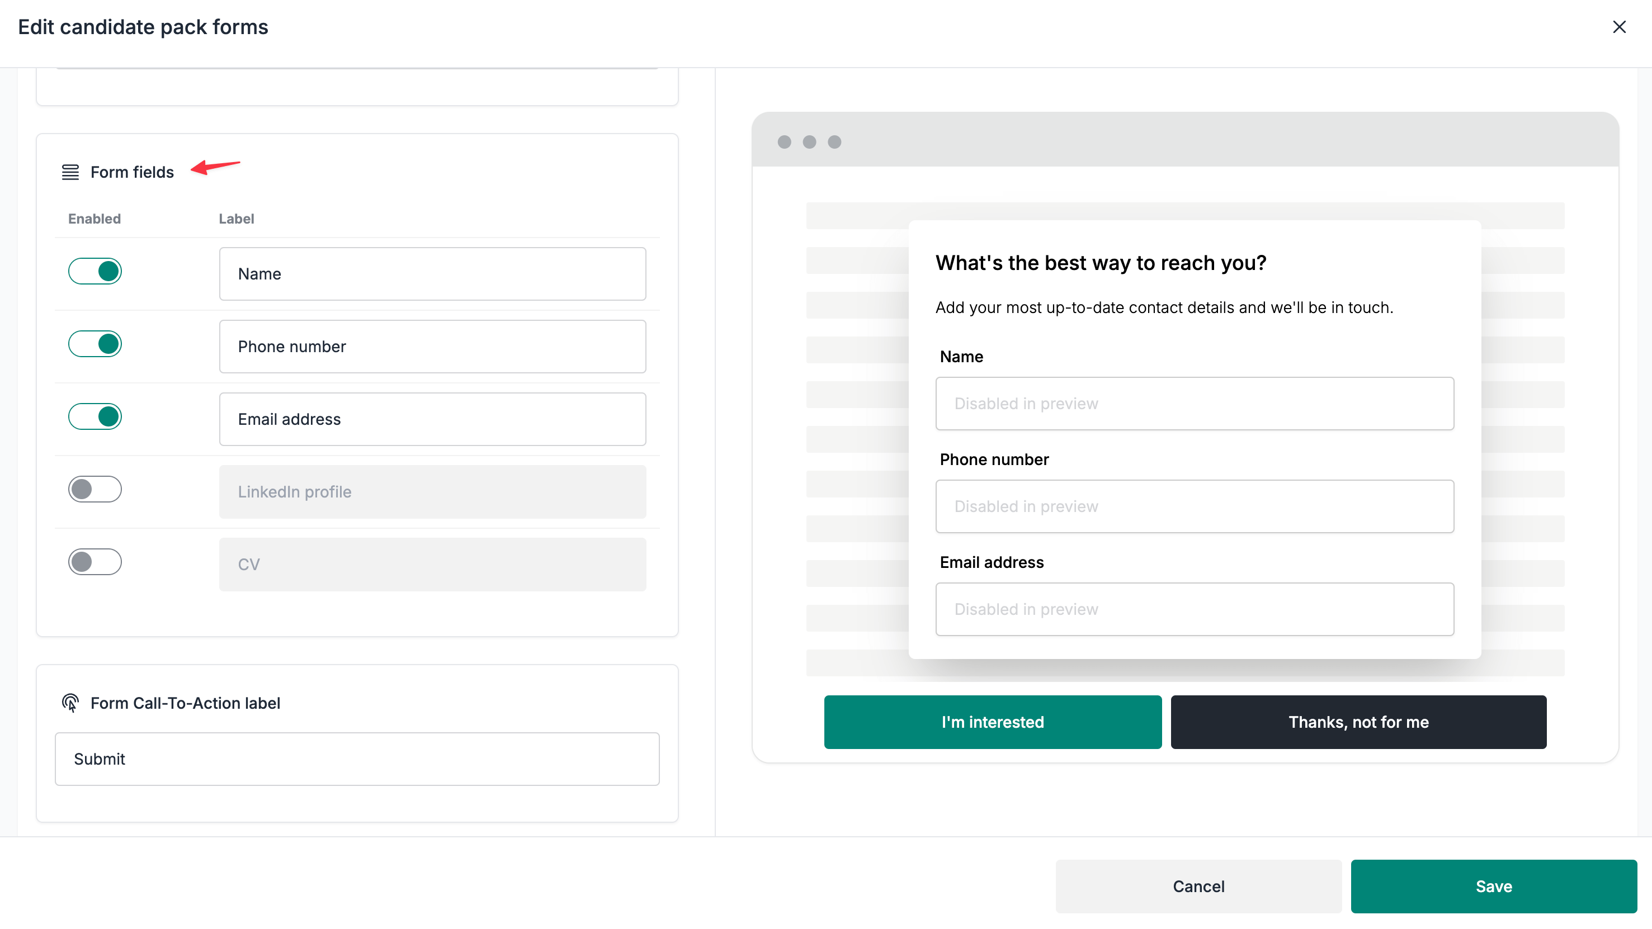The image size is (1652, 929).
Task: Click the red arrow pointing at Form fields
Action: (x=215, y=169)
